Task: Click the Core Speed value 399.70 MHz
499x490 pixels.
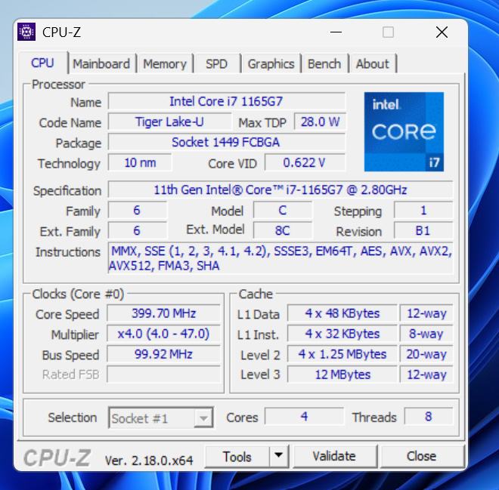Action: point(163,313)
